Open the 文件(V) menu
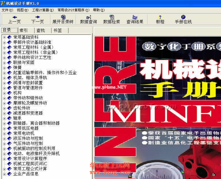This screenshot has width=221, height=179. tap(7, 10)
